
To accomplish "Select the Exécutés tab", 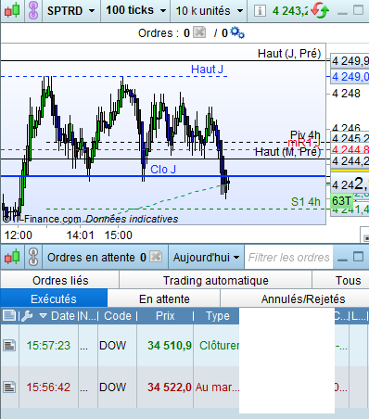I will (54, 298).
